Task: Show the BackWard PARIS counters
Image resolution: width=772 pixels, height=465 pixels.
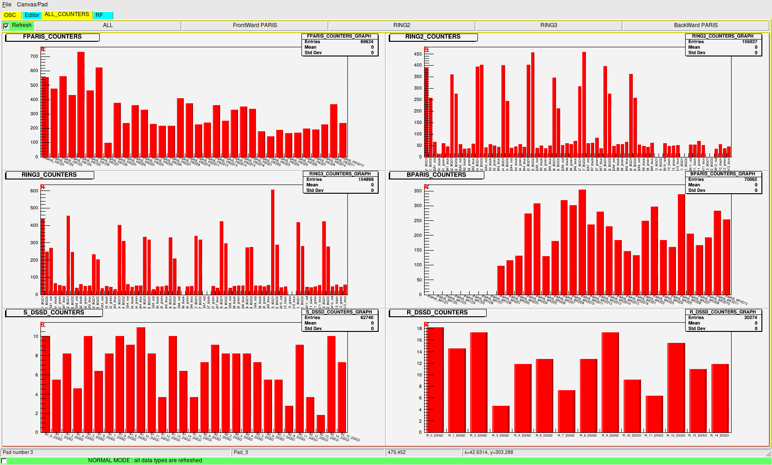Action: pos(695,26)
